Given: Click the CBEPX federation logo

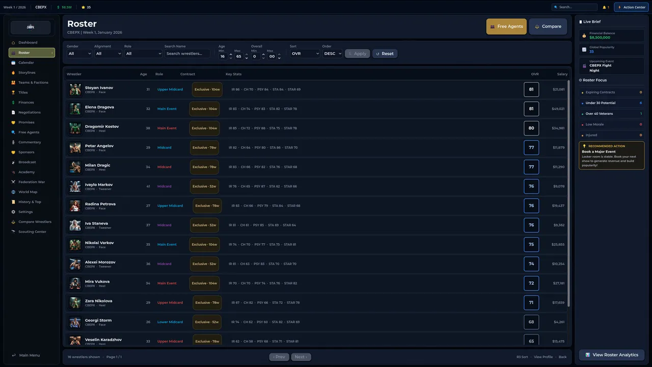Looking at the screenshot, I should click(31, 28).
